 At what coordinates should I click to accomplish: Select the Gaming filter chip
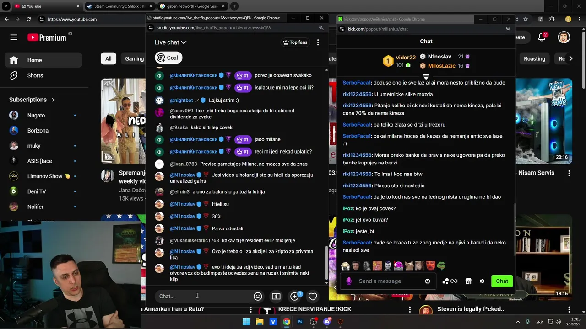pos(134,58)
